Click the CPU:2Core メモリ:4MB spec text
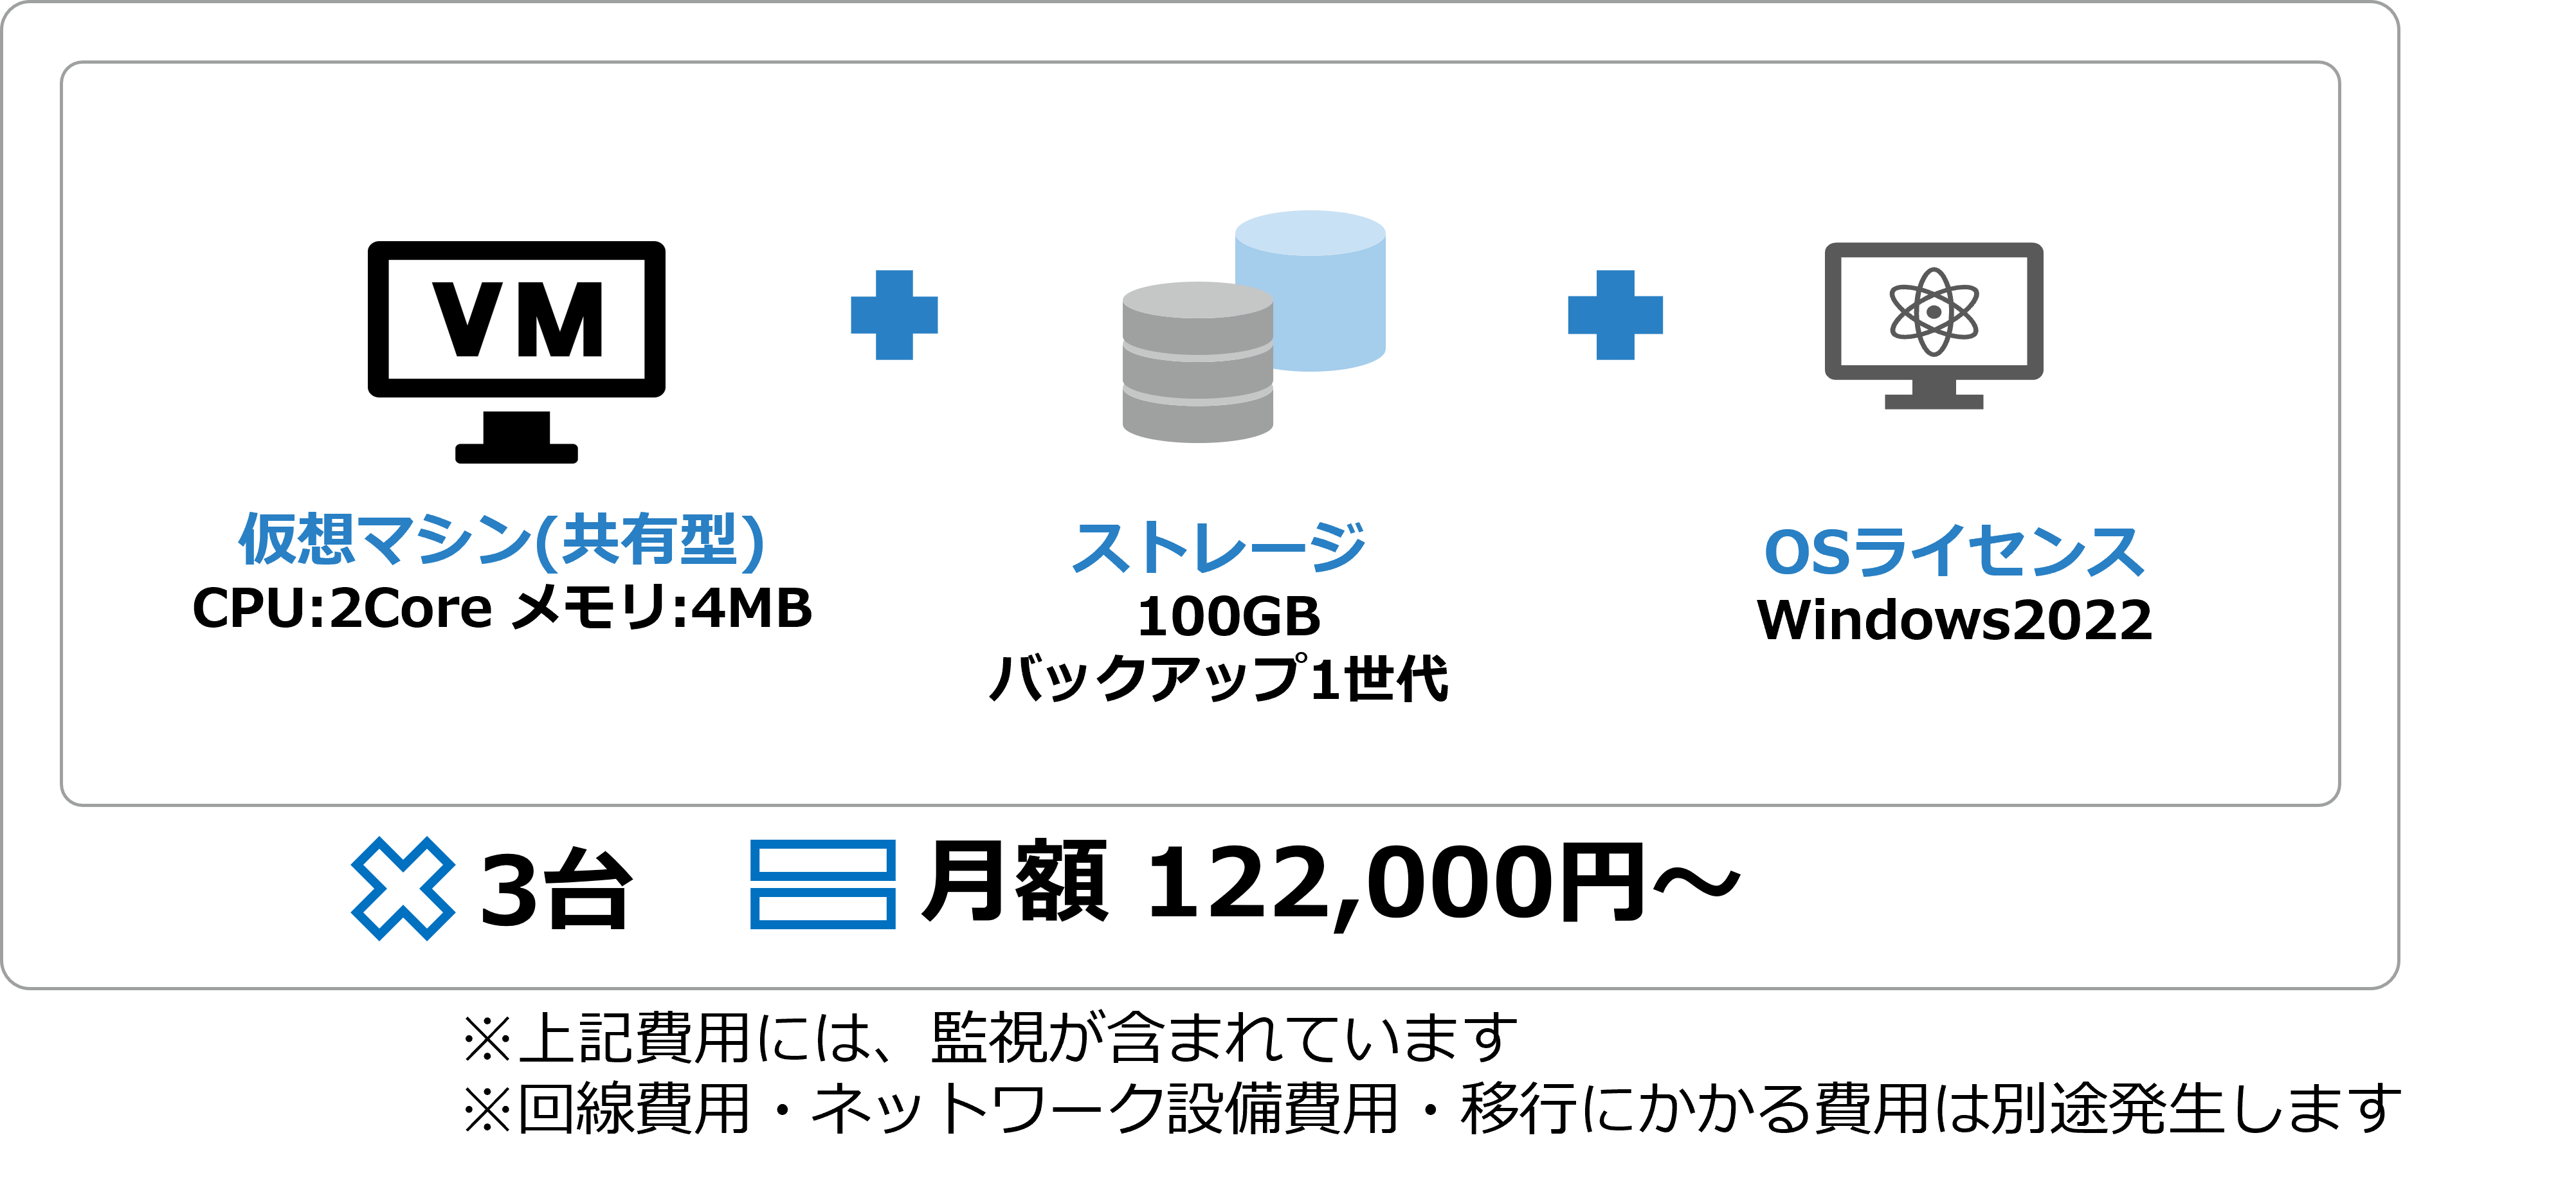This screenshot has width=2576, height=1187. coord(502,608)
